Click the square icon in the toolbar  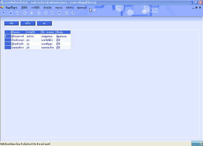click(x=31, y=13)
